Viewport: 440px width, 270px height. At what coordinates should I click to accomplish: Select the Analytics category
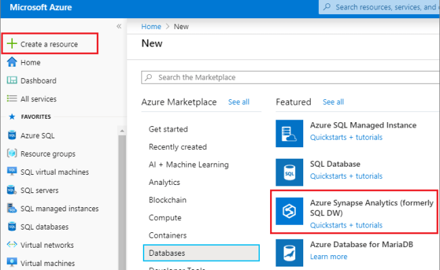(x=164, y=182)
